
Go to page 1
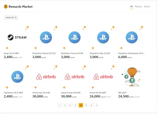65,105
